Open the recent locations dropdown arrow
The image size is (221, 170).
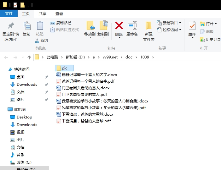(x=23, y=57)
